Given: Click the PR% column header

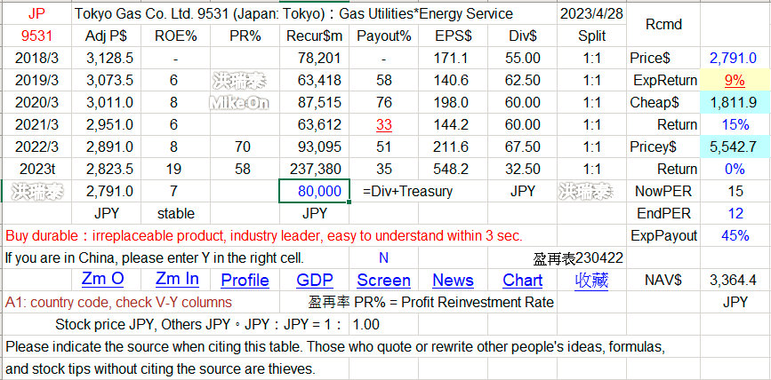Looking at the screenshot, I should pyautogui.click(x=245, y=36).
